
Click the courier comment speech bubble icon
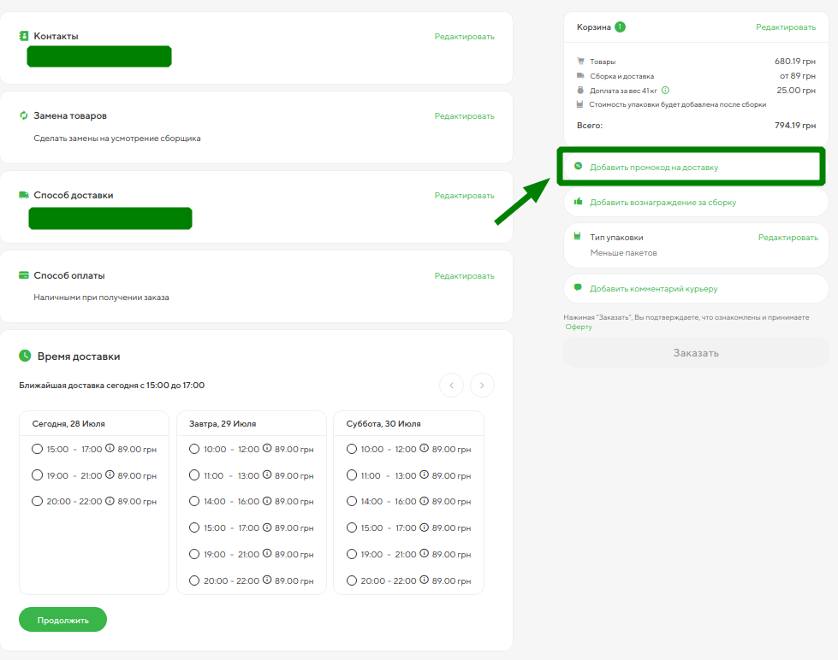coord(579,288)
